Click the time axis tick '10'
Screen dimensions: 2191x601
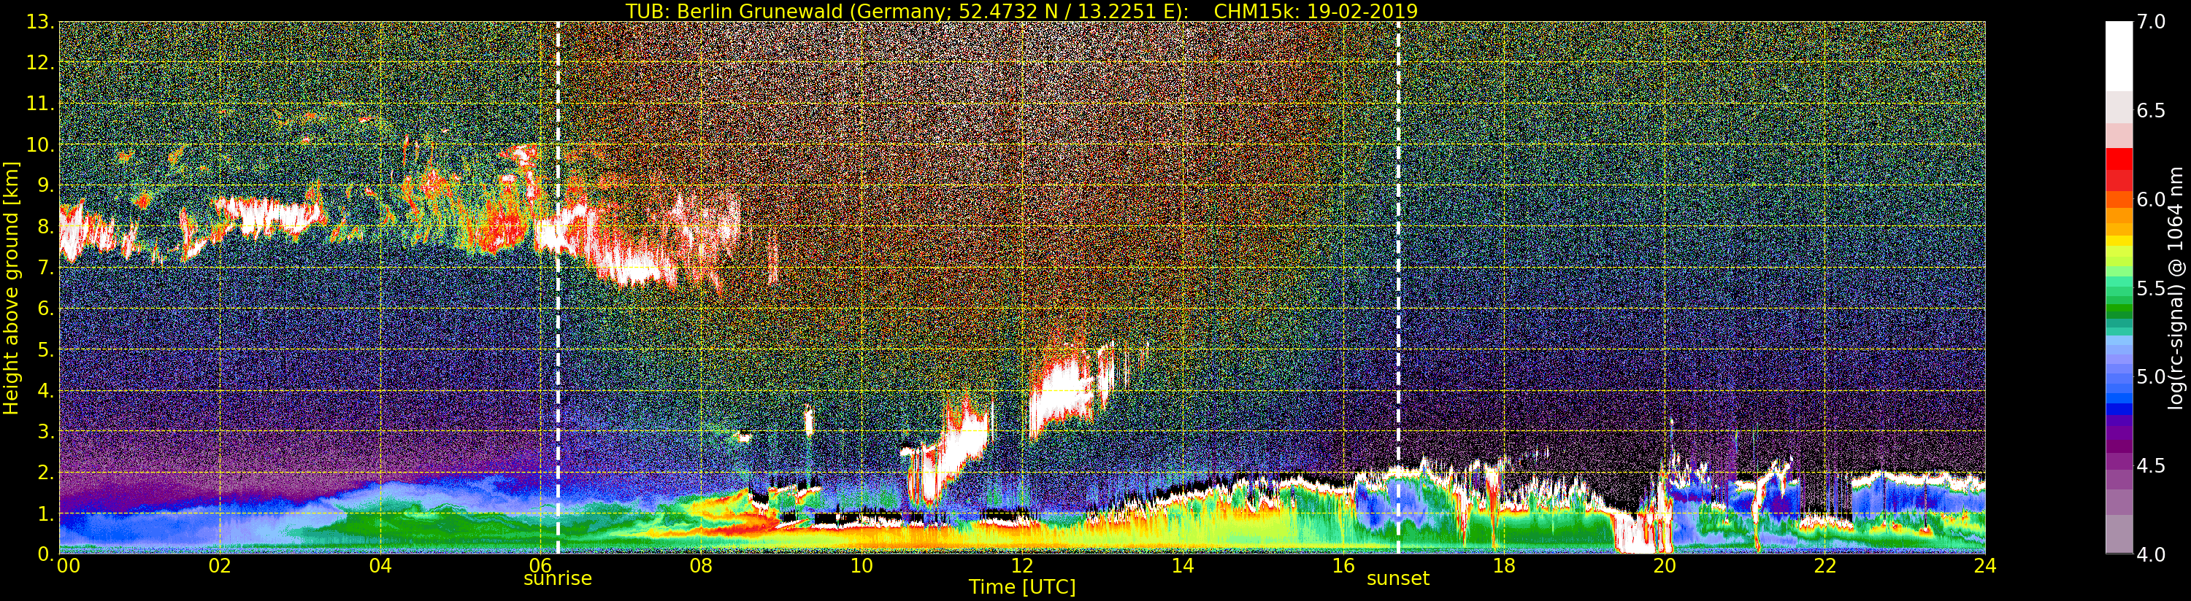[x=862, y=566]
